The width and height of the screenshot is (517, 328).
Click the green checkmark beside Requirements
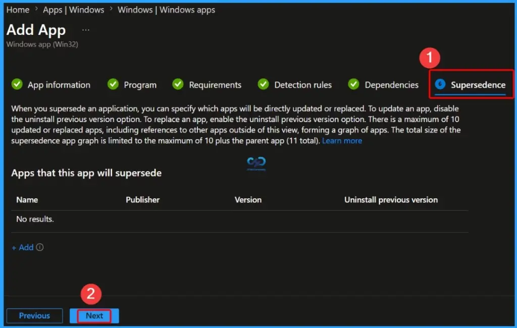[x=178, y=84]
